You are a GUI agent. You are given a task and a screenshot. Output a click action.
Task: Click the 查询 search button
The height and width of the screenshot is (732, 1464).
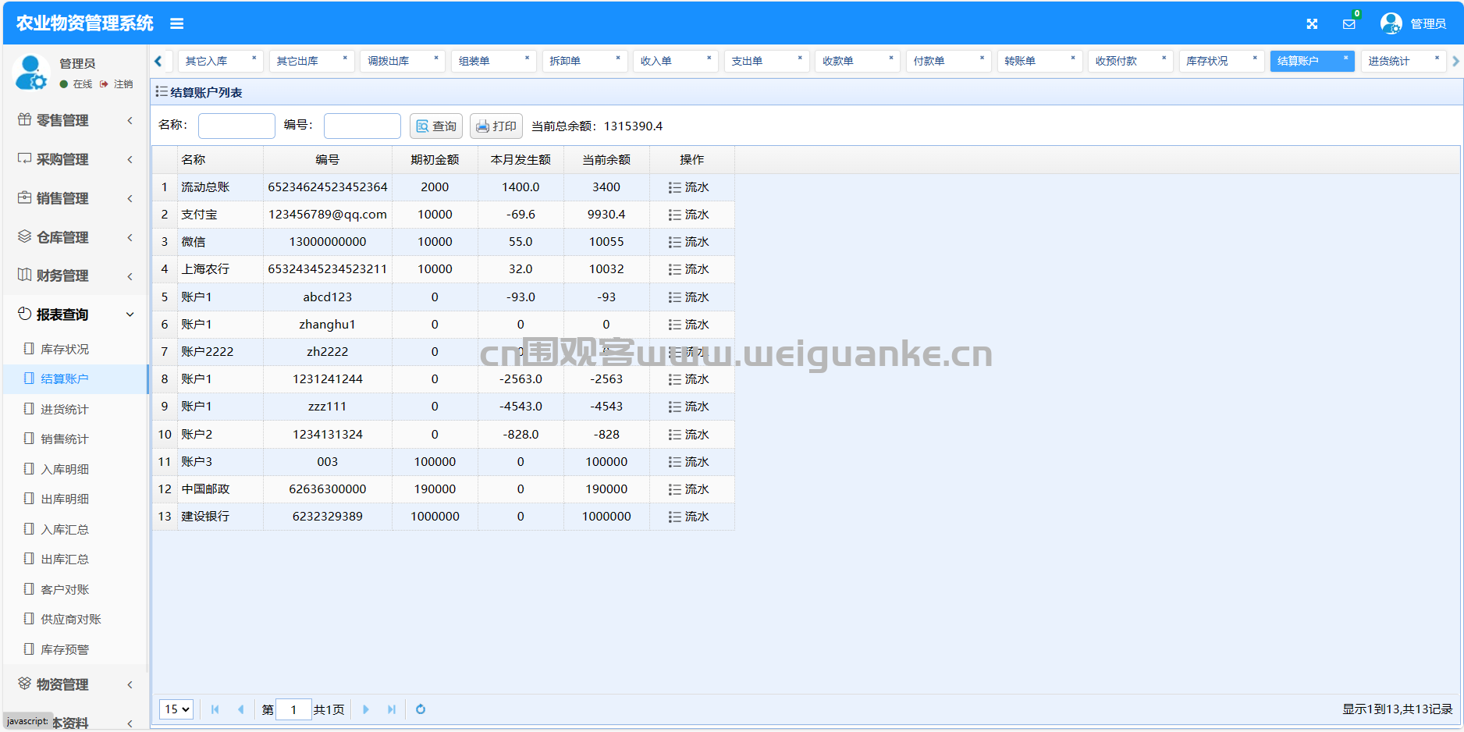pyautogui.click(x=436, y=126)
